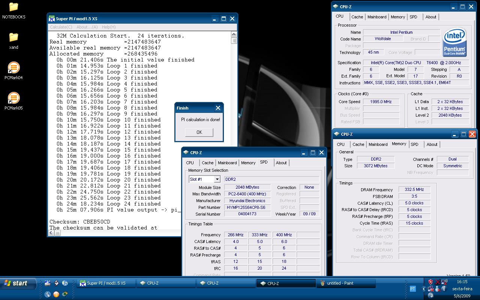Show hidden tray icons with the arrow
The height and width of the screenshot is (300, 480).
click(x=424, y=289)
